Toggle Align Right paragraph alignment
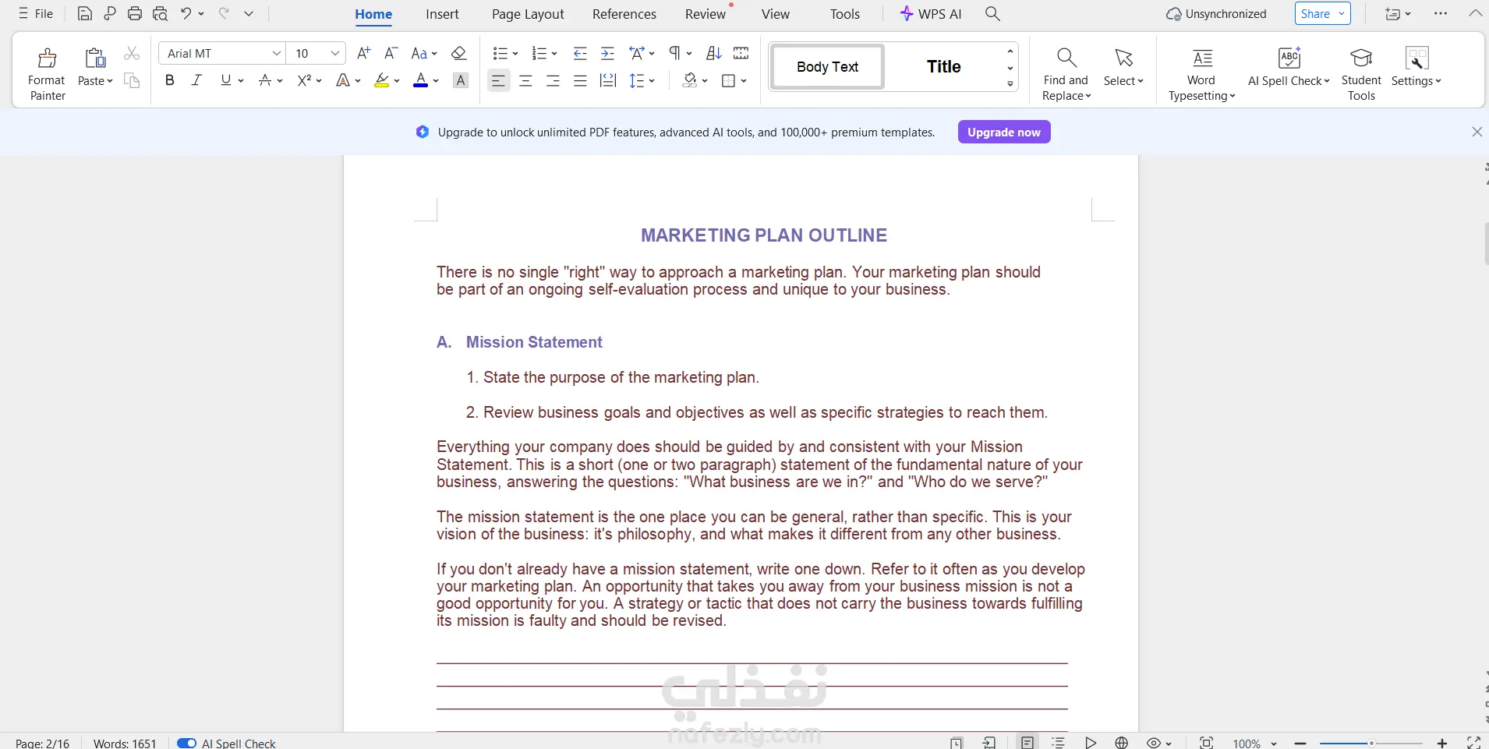 554,80
